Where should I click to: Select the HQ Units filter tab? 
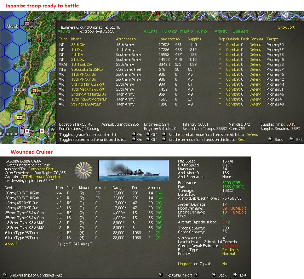(169, 31)
